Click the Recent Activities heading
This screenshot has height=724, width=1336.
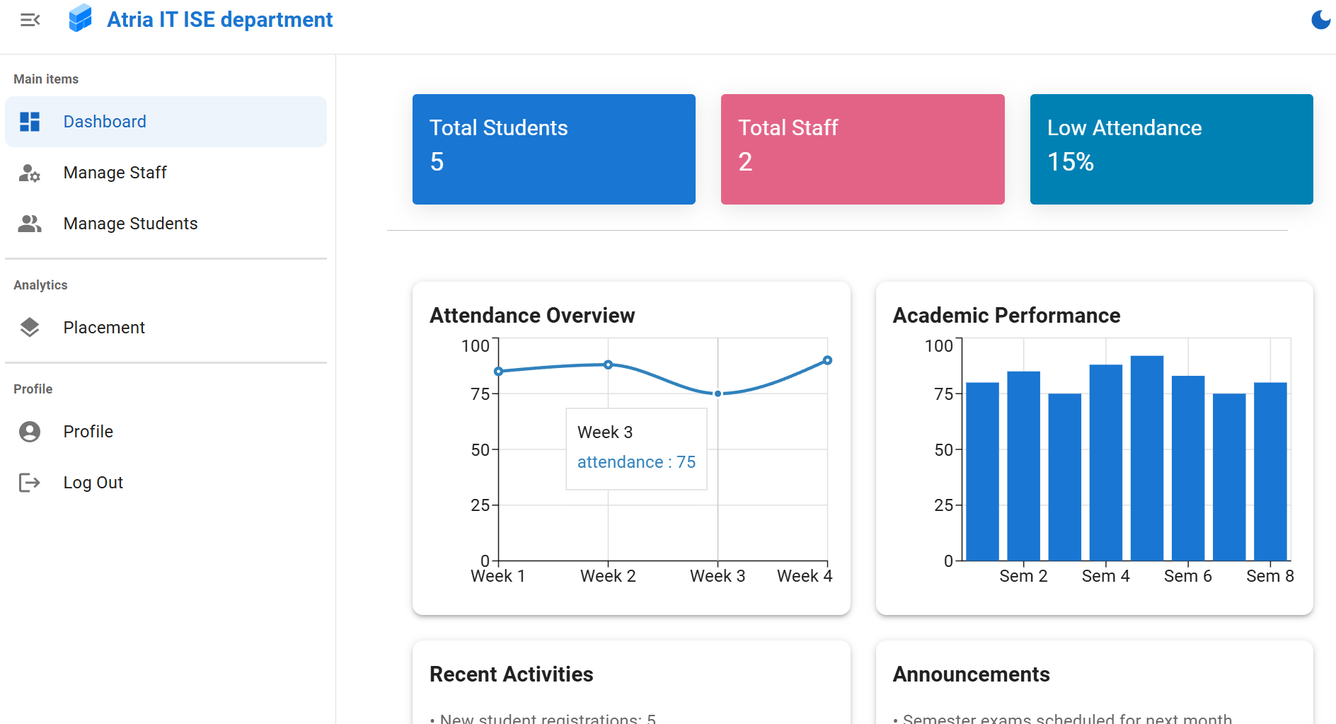point(512,674)
